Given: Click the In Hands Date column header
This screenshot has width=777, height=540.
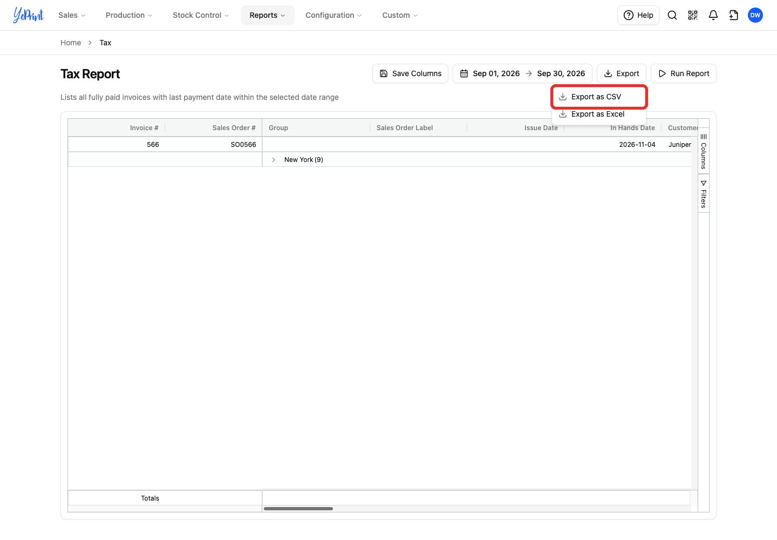Looking at the screenshot, I should coord(632,128).
